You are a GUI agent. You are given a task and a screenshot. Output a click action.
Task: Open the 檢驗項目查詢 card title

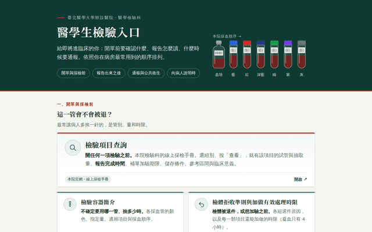(x=106, y=145)
